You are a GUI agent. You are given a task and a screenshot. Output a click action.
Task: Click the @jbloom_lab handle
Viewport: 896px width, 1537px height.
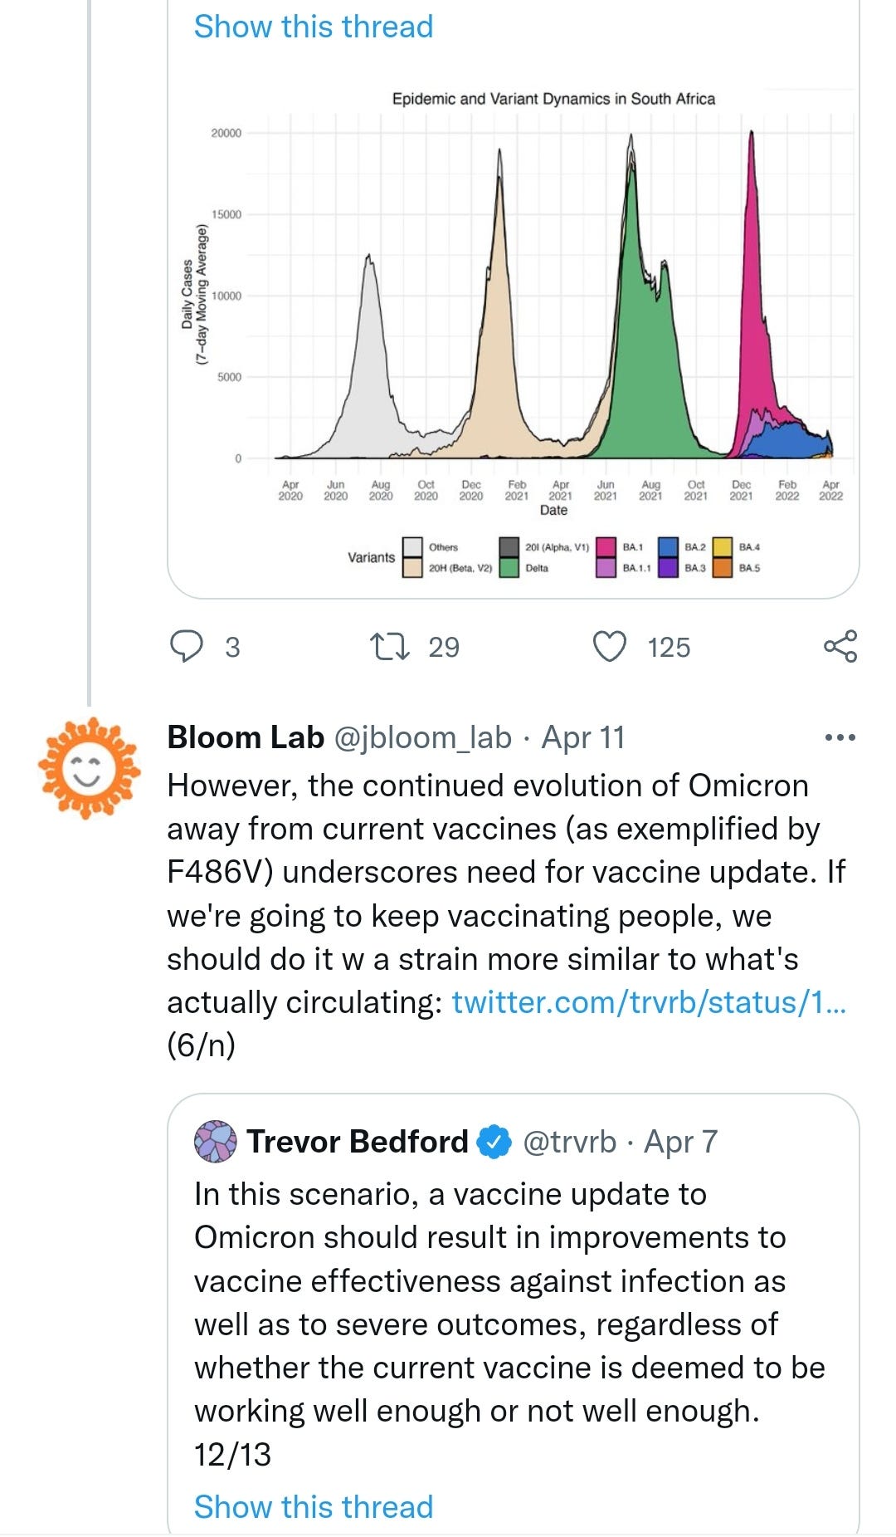coord(423,737)
